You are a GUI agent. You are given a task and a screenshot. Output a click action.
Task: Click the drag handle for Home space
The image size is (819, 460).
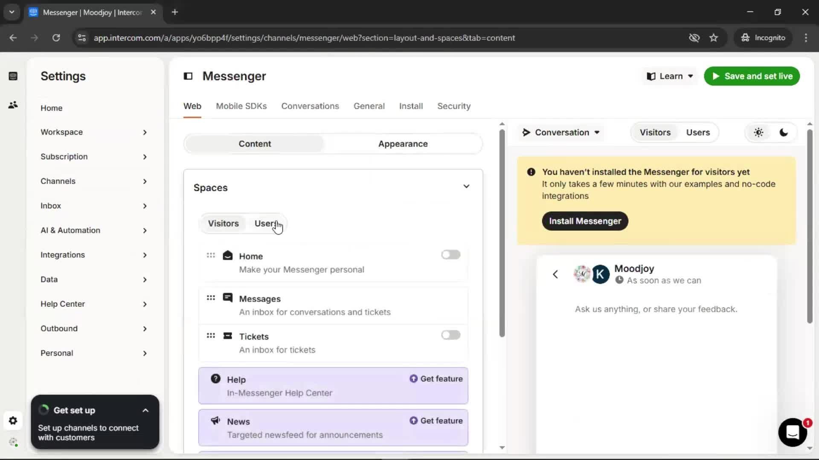pyautogui.click(x=211, y=256)
